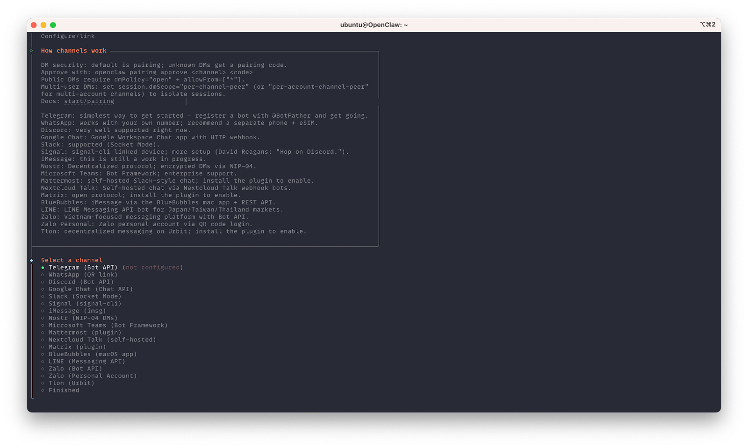Viewport: 748px width, 448px height.
Task: Choose Signal (signal-cli) channel
Action: (x=85, y=303)
